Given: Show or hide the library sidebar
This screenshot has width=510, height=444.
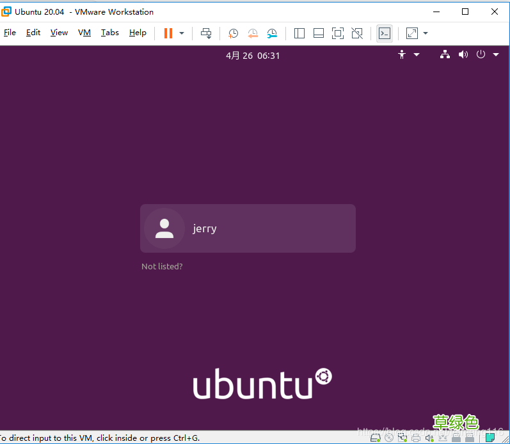Looking at the screenshot, I should (x=299, y=33).
